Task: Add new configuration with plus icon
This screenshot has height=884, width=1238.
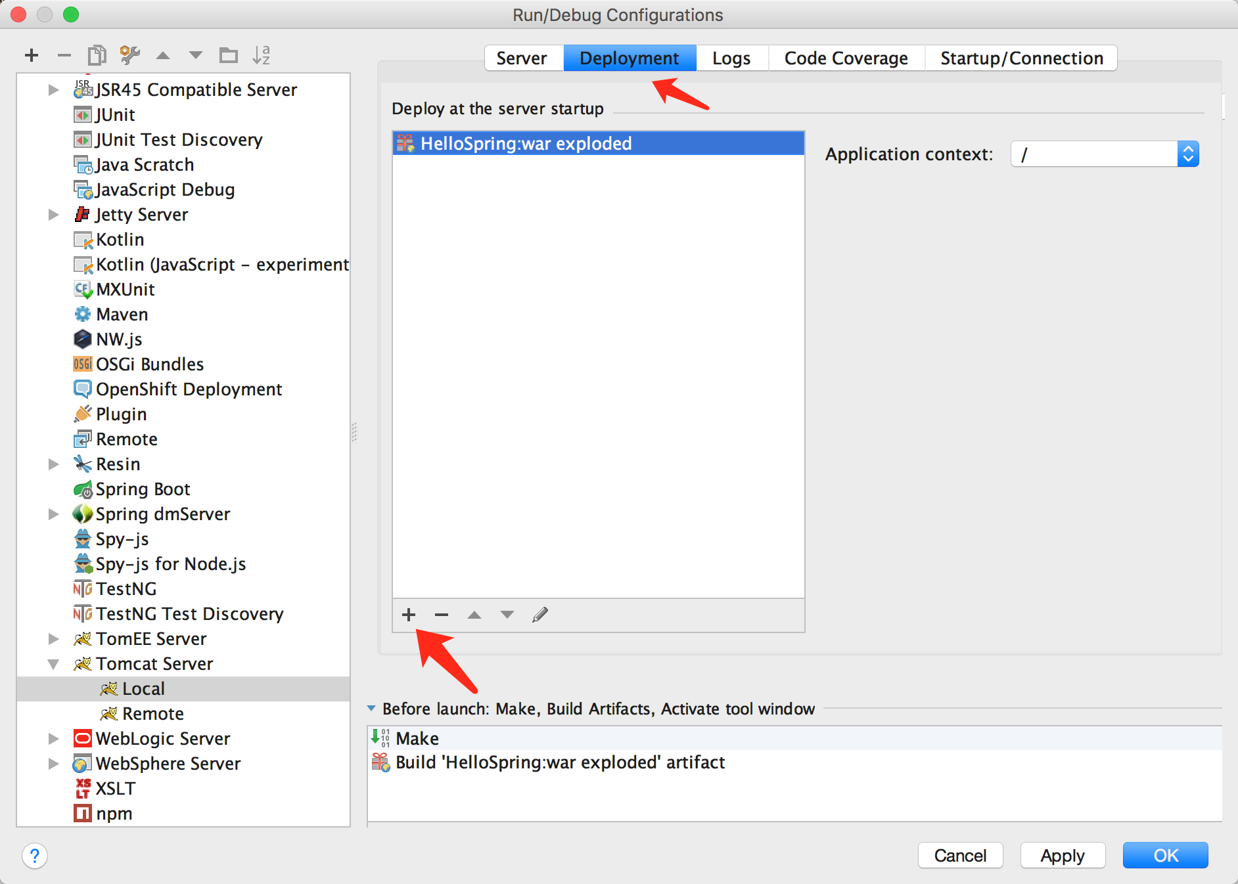Action: (x=31, y=55)
